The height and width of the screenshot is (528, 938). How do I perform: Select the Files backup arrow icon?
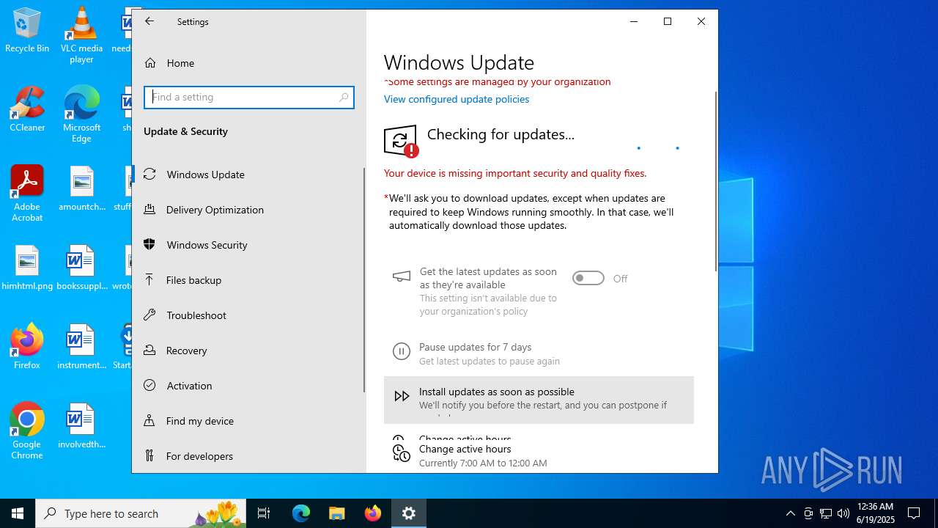point(149,279)
